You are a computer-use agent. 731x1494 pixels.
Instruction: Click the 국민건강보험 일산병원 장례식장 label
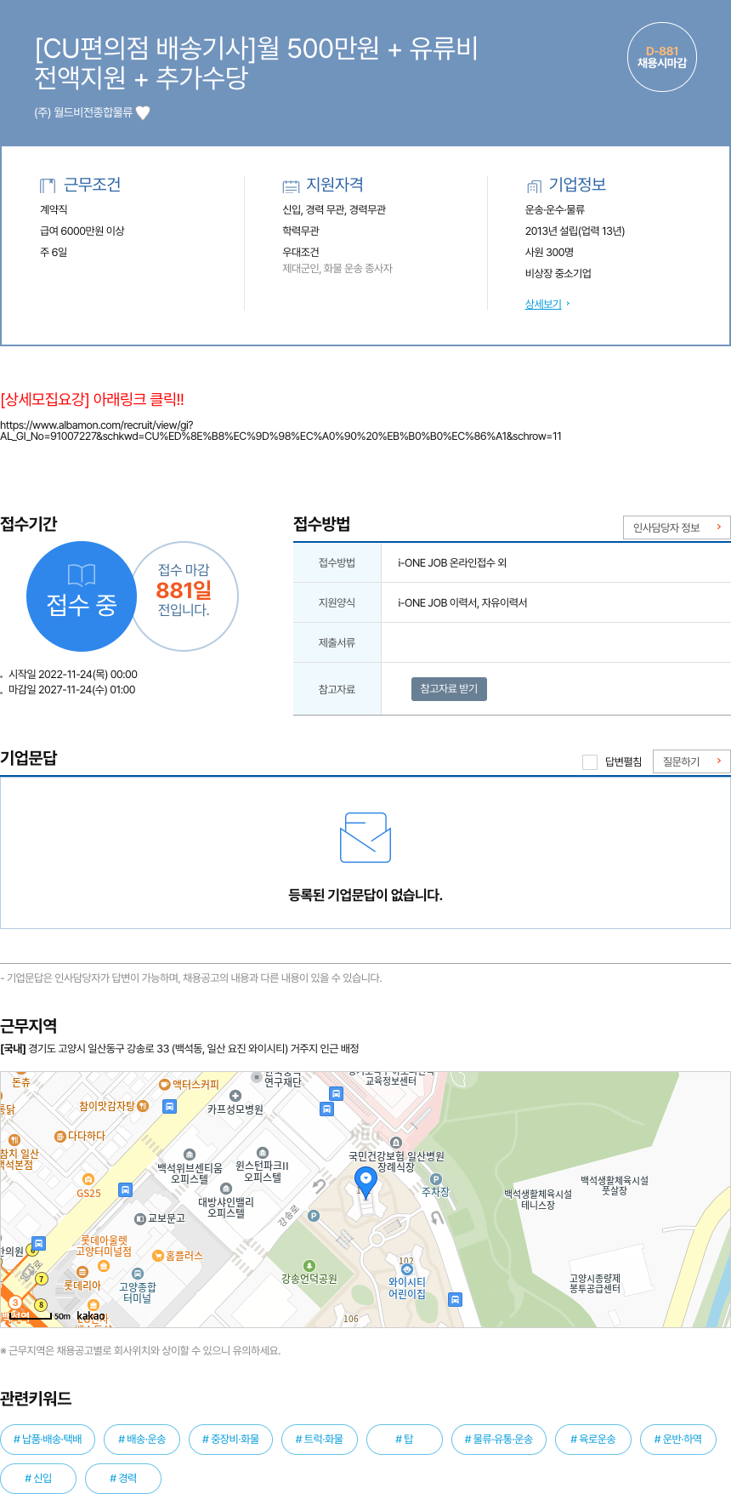coord(396,1162)
